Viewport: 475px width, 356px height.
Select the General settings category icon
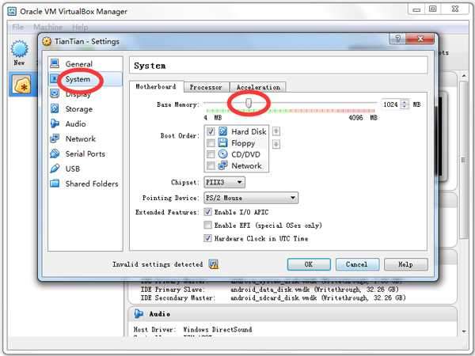[x=55, y=64]
